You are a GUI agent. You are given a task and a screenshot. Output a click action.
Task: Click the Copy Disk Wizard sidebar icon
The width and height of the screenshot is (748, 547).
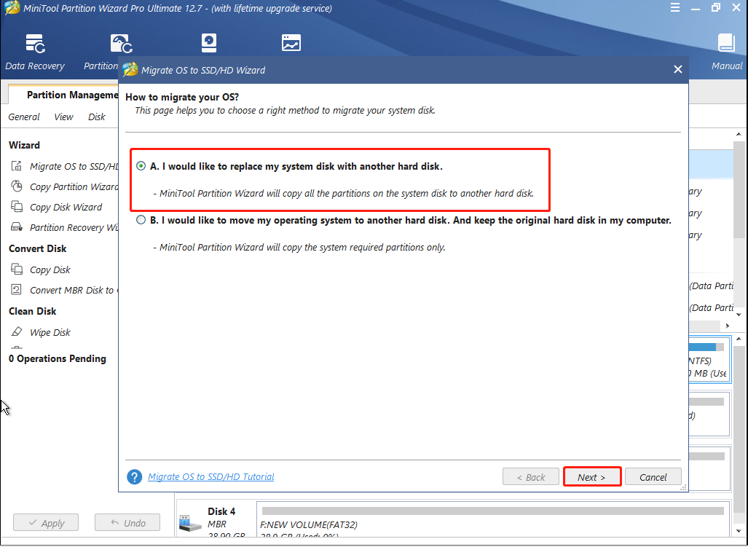[x=17, y=207]
